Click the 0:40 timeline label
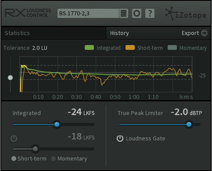The height and width of the screenshot is (171, 212). coord(96,97)
